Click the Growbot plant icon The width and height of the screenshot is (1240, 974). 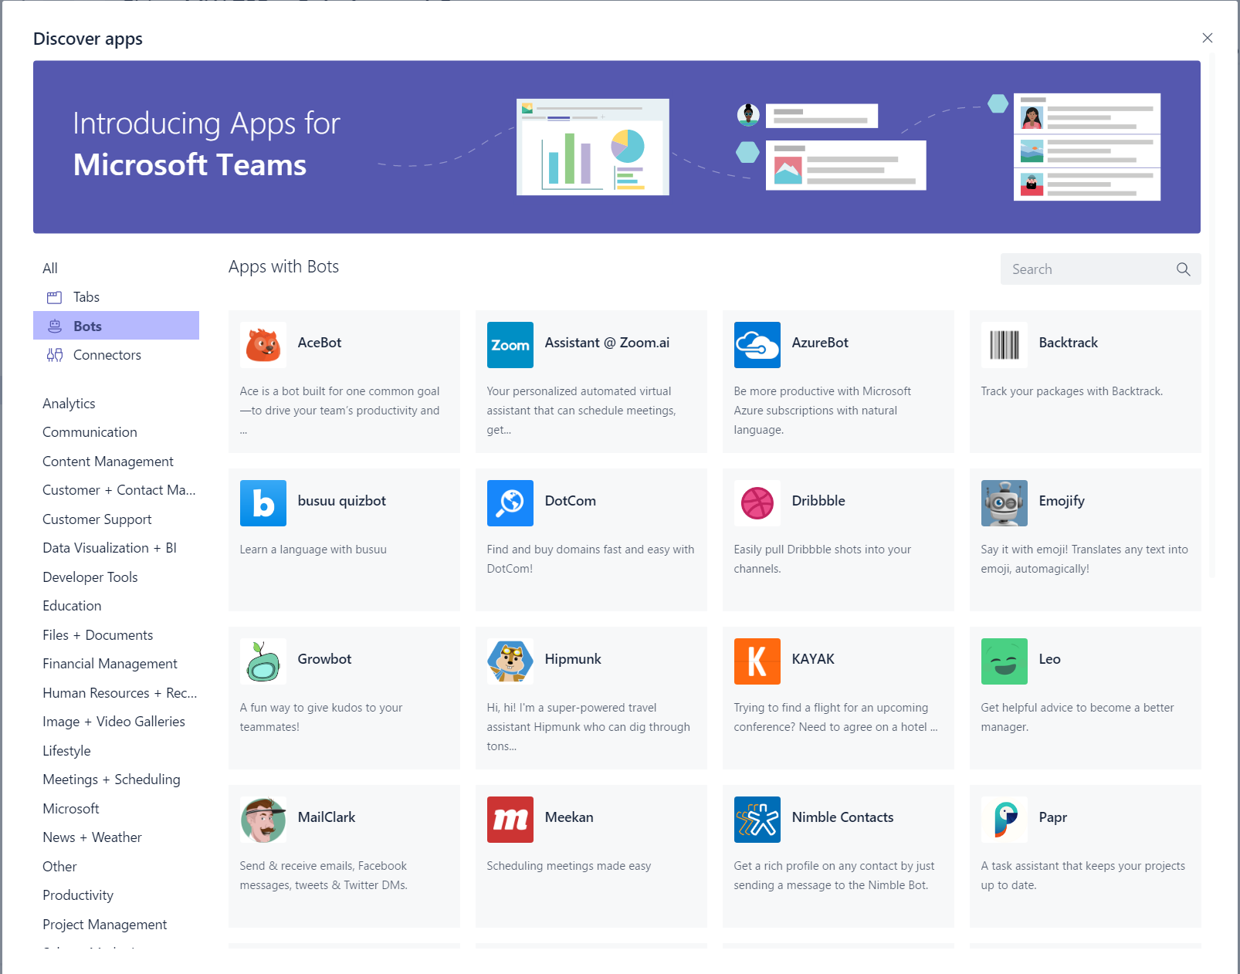pos(263,661)
